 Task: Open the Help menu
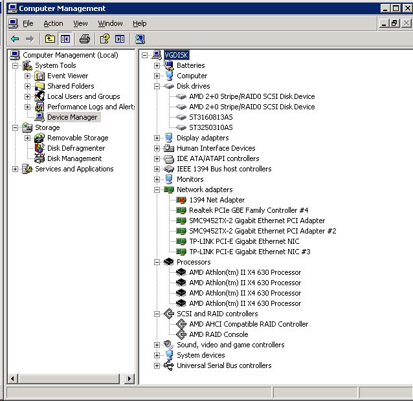point(139,23)
